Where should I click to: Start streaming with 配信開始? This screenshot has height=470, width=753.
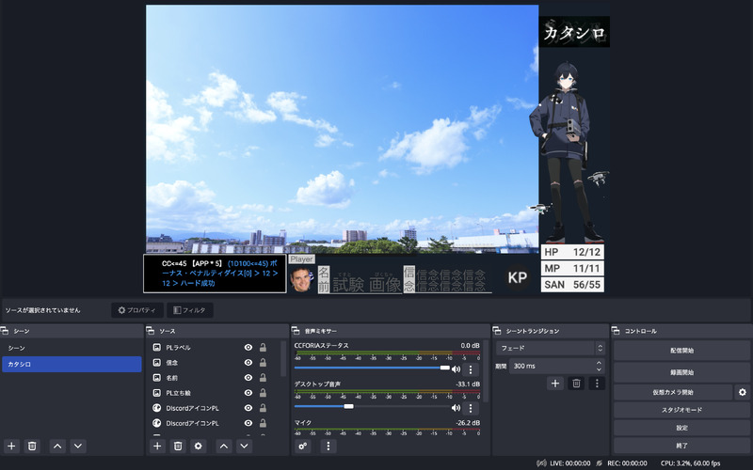click(x=681, y=351)
